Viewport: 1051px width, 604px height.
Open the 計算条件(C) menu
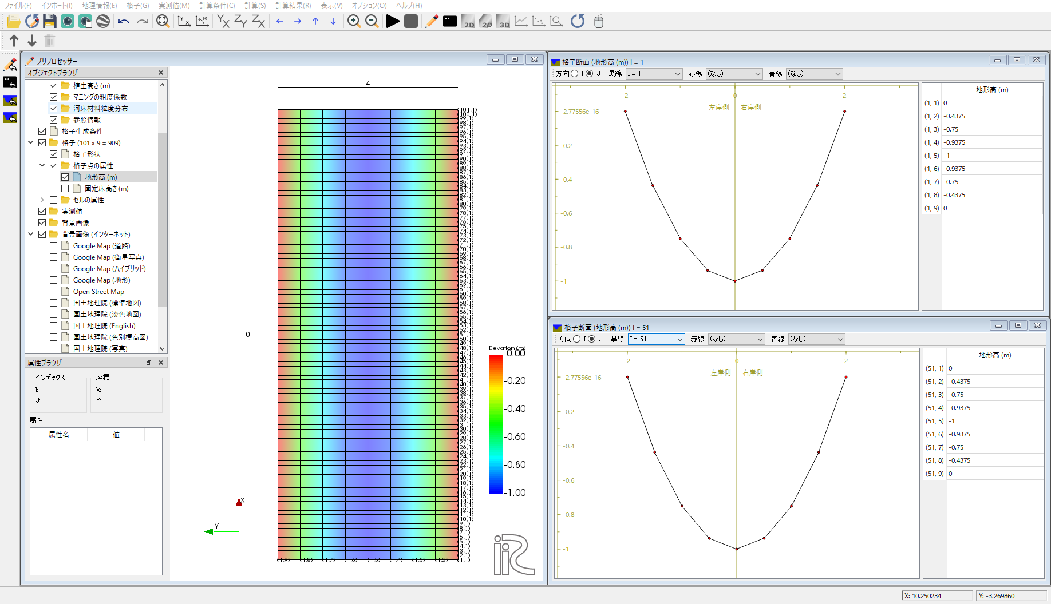click(217, 5)
